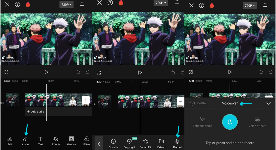Open Cover thumbnail in middle panel timeline

tap(105, 101)
